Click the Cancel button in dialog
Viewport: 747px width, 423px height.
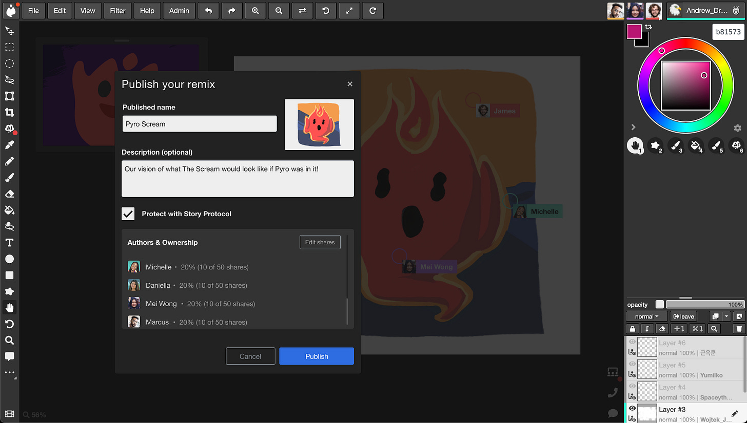(250, 356)
